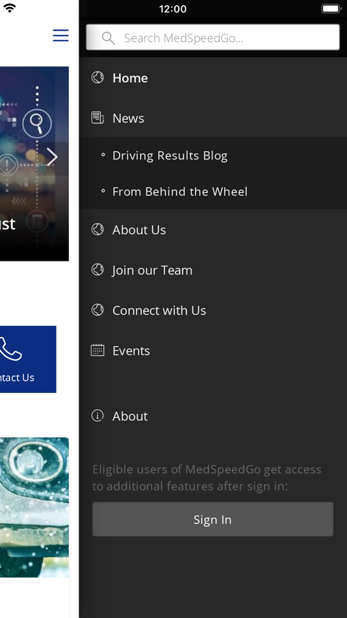Tap the Wi-Fi status icon
347x618 pixels.
coord(10,8)
